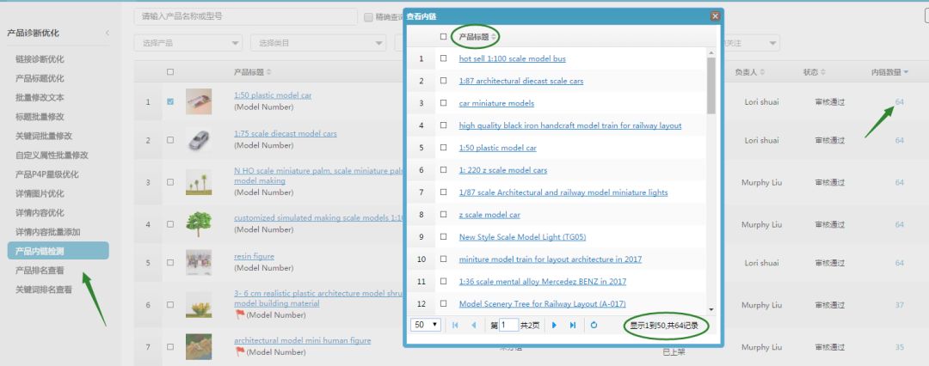Close the 查看内链 dialog
Screen dimensions: 929x366
click(x=715, y=15)
